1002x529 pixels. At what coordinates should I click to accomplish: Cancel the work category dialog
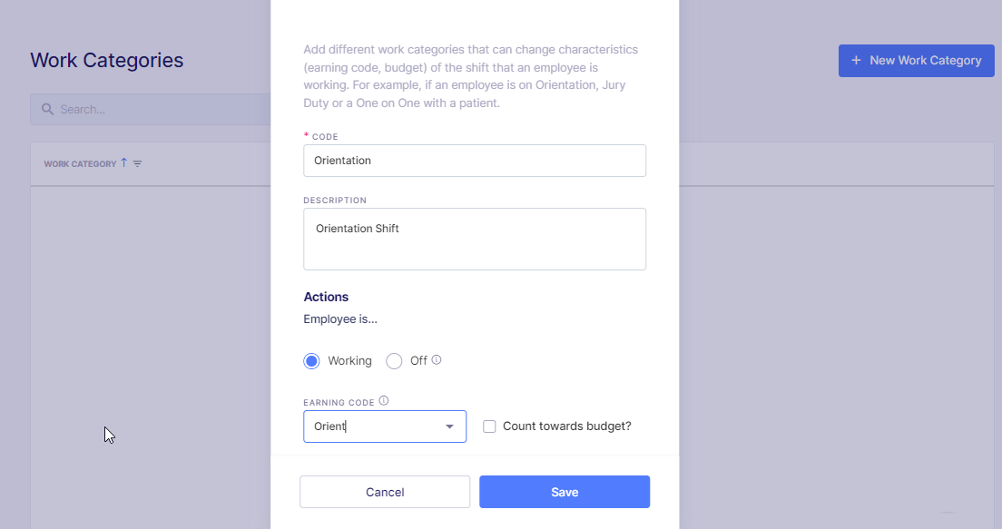coord(384,491)
